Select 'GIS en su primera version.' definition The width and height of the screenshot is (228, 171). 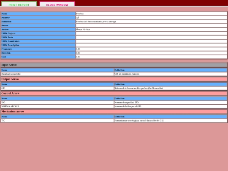(x=127, y=74)
